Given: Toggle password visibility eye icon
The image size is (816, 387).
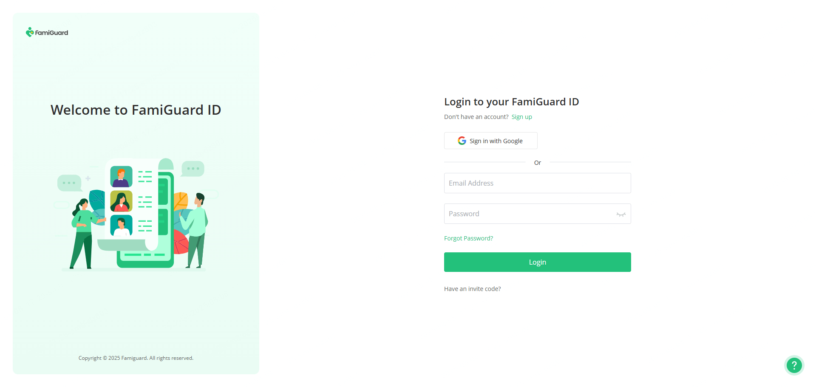Looking at the screenshot, I should click(x=621, y=214).
